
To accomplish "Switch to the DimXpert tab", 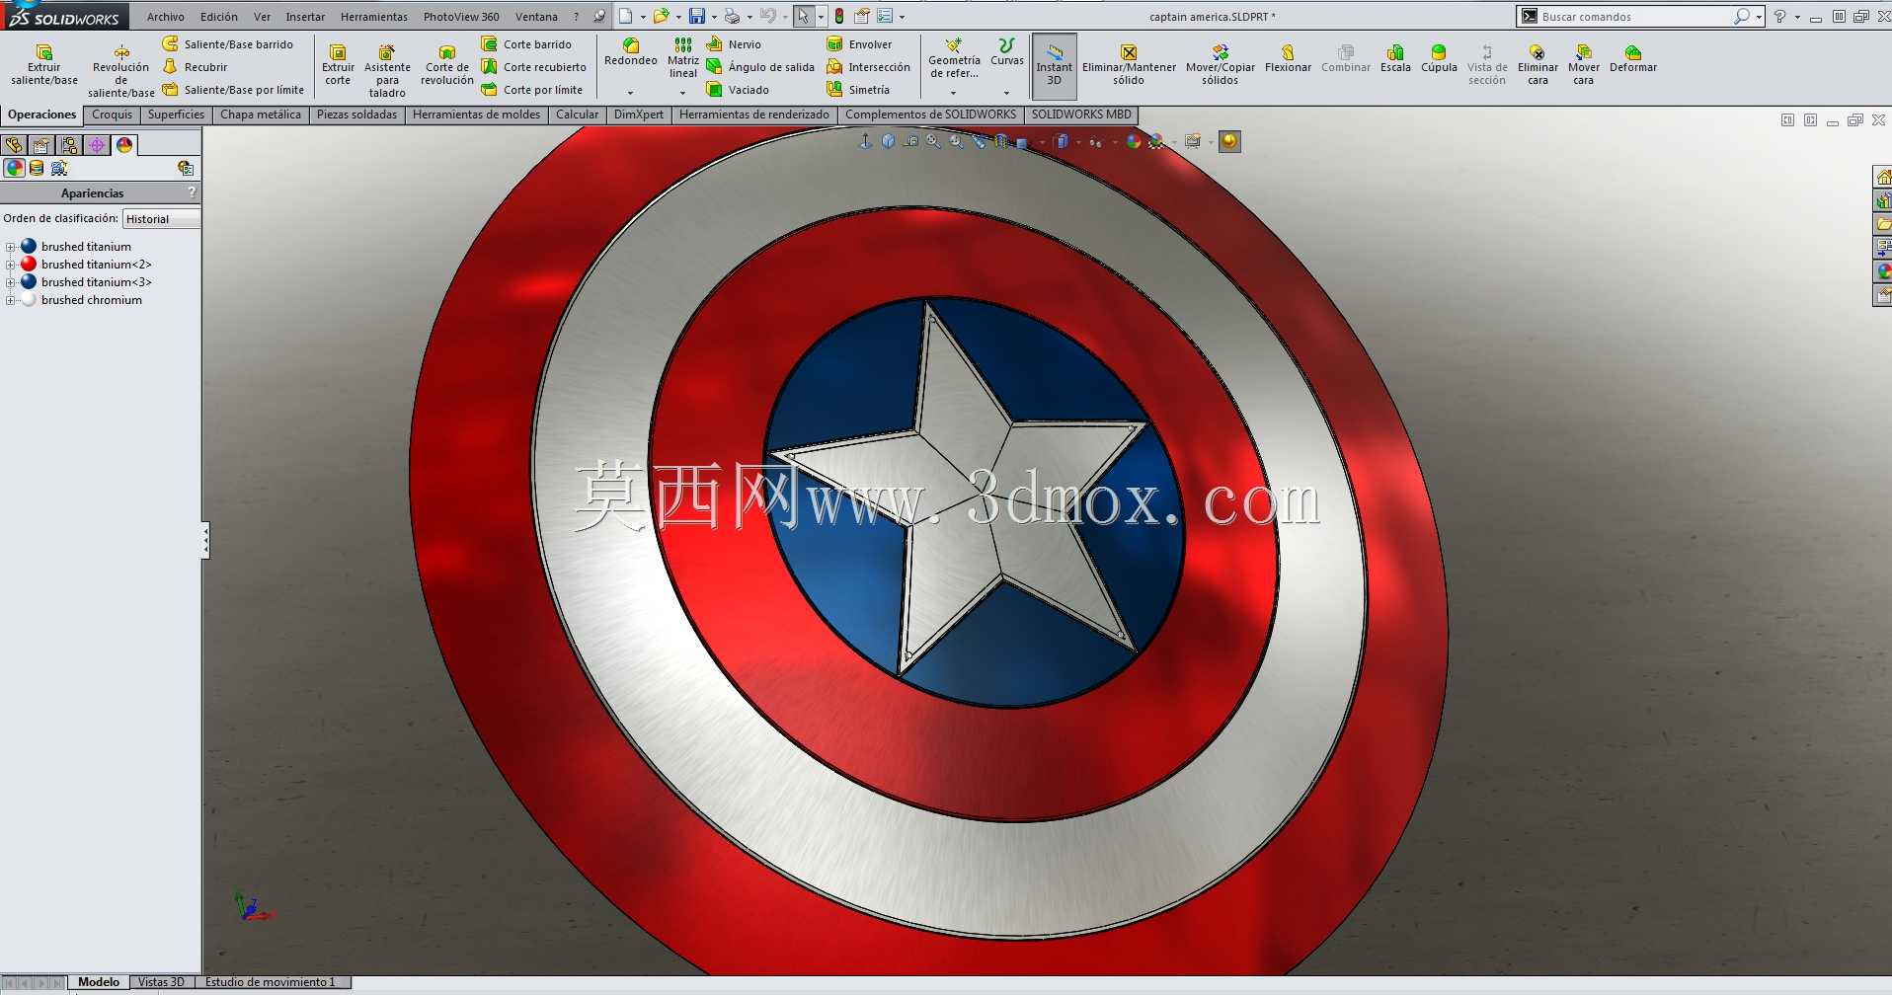I will tap(639, 115).
